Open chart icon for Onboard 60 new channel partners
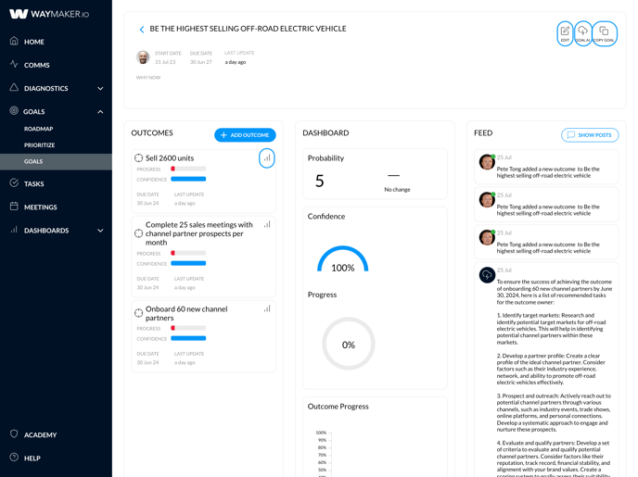Image resolution: width=638 pixels, height=477 pixels. pyautogui.click(x=267, y=308)
